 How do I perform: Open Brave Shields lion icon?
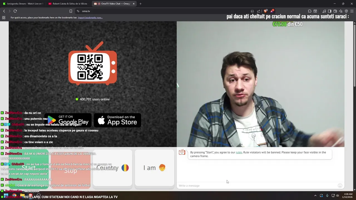point(266,11)
